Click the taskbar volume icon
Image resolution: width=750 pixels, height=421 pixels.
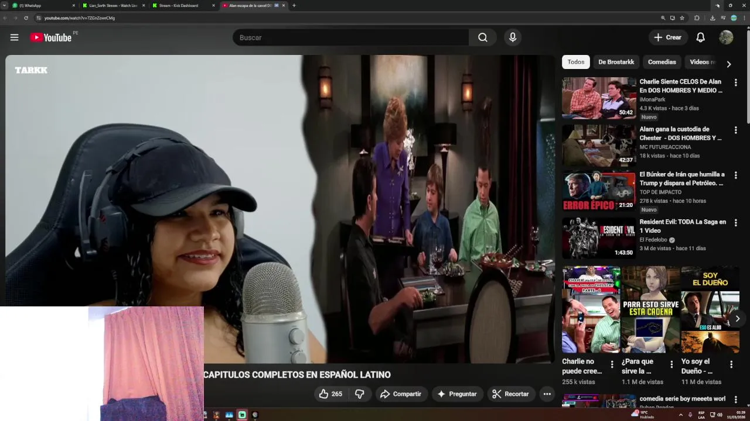click(x=720, y=415)
